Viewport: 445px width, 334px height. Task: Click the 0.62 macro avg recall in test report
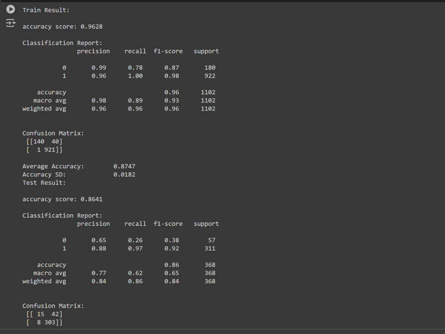135,273
